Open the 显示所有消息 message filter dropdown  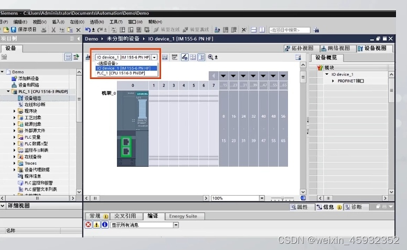coord(176,225)
